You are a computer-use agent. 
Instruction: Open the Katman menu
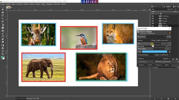pyautogui.click(x=32, y=4)
